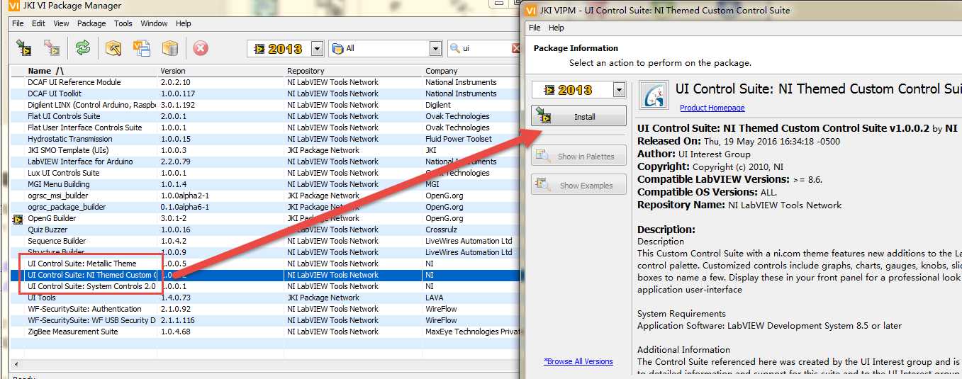962x379 pixels.
Task: Click the Show in Palettes button
Action: pyautogui.click(x=578, y=157)
